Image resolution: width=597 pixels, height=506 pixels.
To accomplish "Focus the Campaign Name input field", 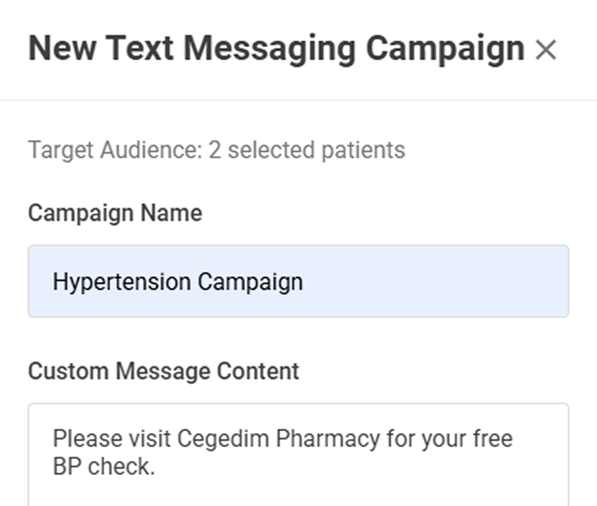I will coord(298,281).
